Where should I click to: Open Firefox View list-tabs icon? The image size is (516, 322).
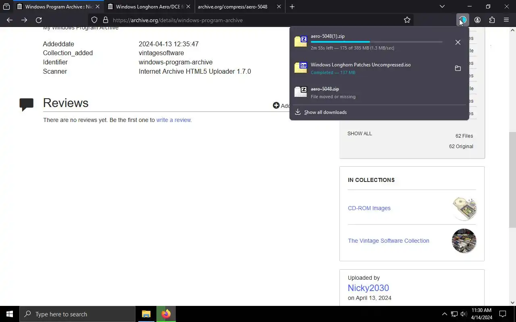[6, 6]
